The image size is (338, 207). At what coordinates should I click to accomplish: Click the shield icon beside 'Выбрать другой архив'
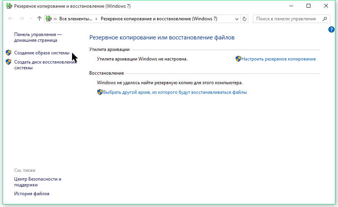pyautogui.click(x=100, y=92)
